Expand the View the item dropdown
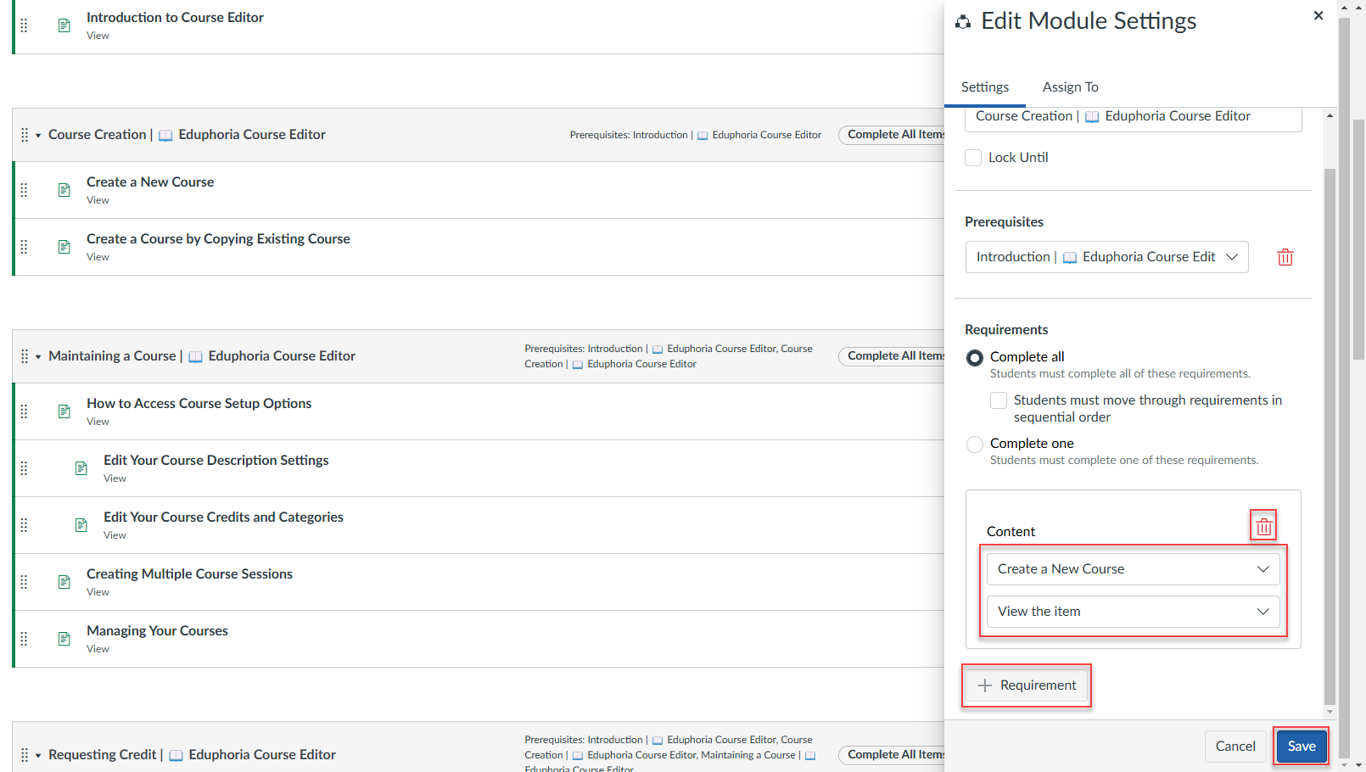This screenshot has width=1366, height=772. pyautogui.click(x=1133, y=612)
